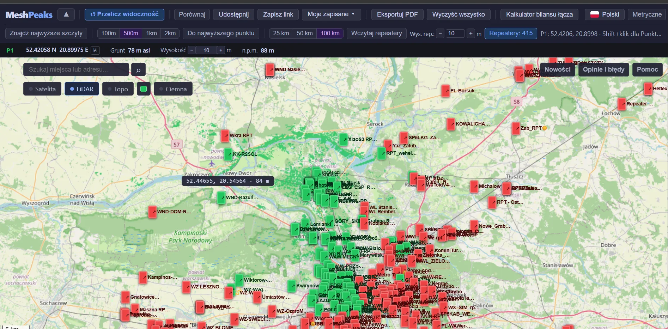Click the KK-R2SOL green repeater marker
Image resolution: width=668 pixels, height=329 pixels.
click(x=228, y=154)
